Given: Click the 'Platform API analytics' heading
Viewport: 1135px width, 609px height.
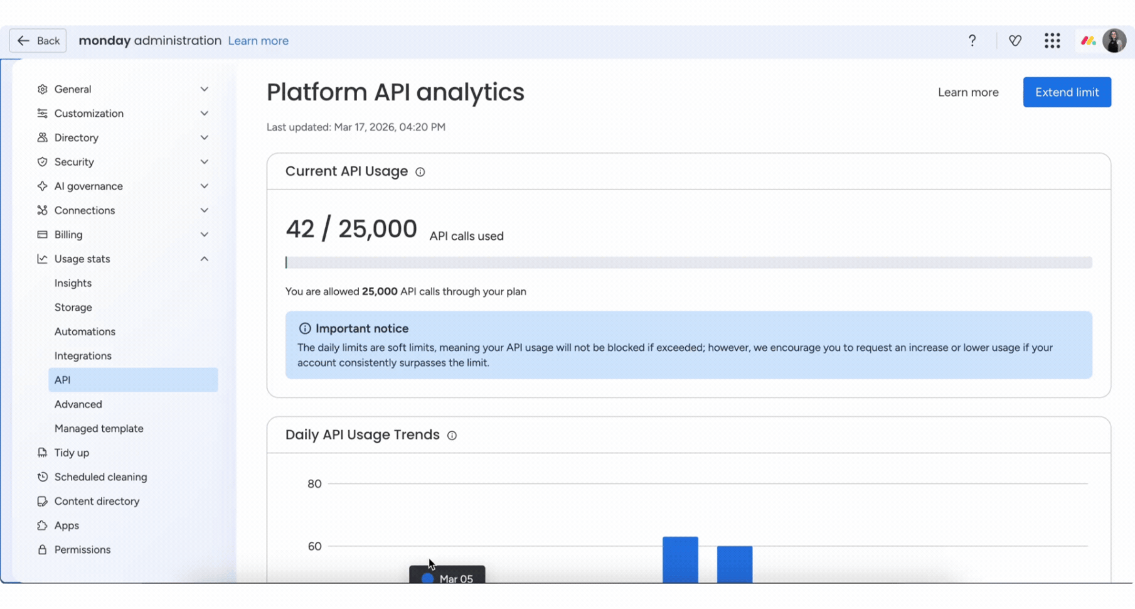Looking at the screenshot, I should point(395,92).
